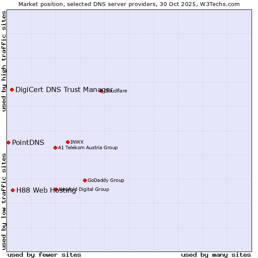Click the chart title mentioning W3Techs.com
This screenshot has width=258, height=258.
click(x=129, y=4)
